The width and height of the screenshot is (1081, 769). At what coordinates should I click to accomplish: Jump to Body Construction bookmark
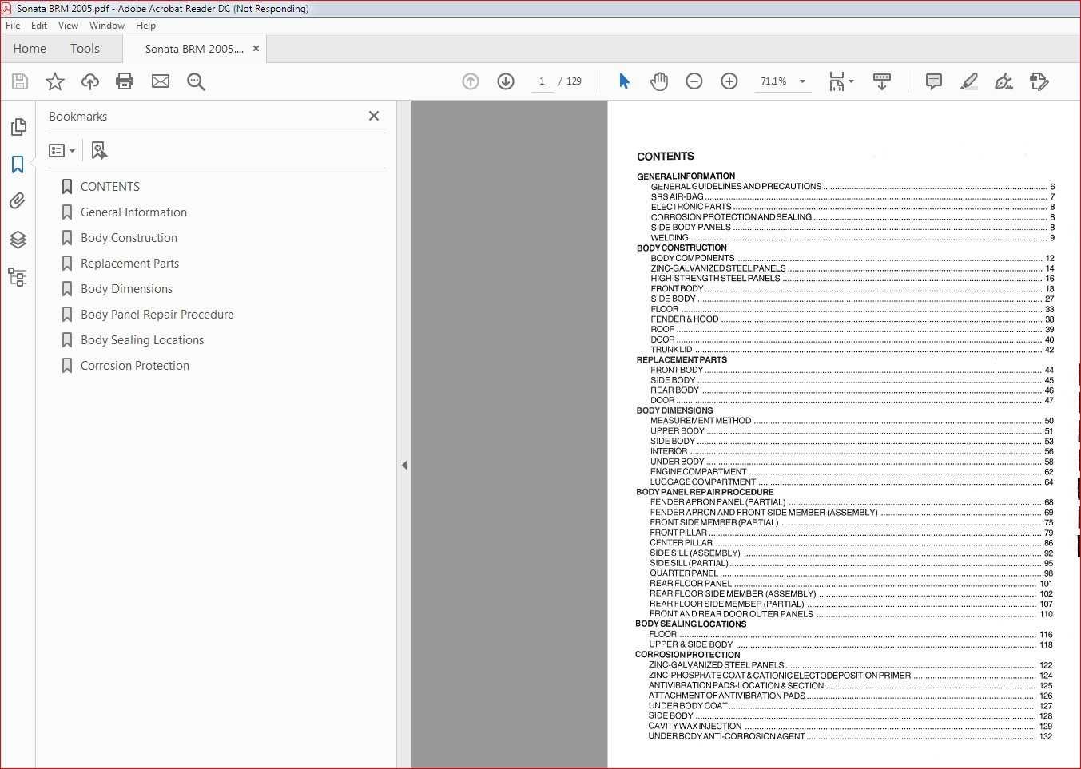coord(129,238)
